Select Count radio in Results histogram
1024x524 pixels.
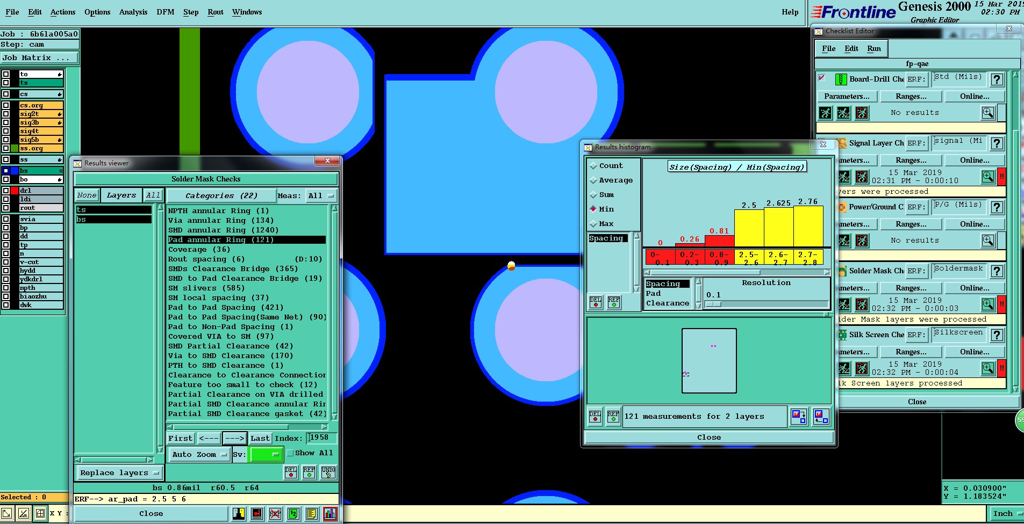pyautogui.click(x=593, y=166)
